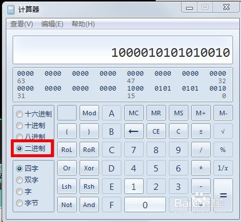
Task: Click the hex digit B key
Action: tap(112, 131)
